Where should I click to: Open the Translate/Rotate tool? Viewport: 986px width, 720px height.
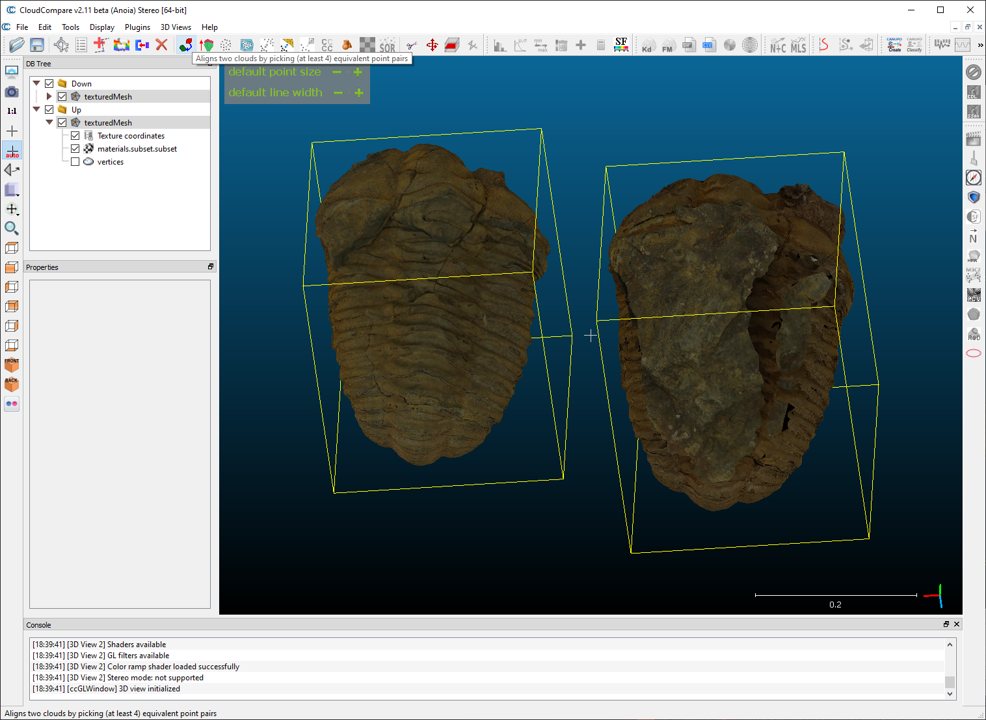[x=432, y=44]
